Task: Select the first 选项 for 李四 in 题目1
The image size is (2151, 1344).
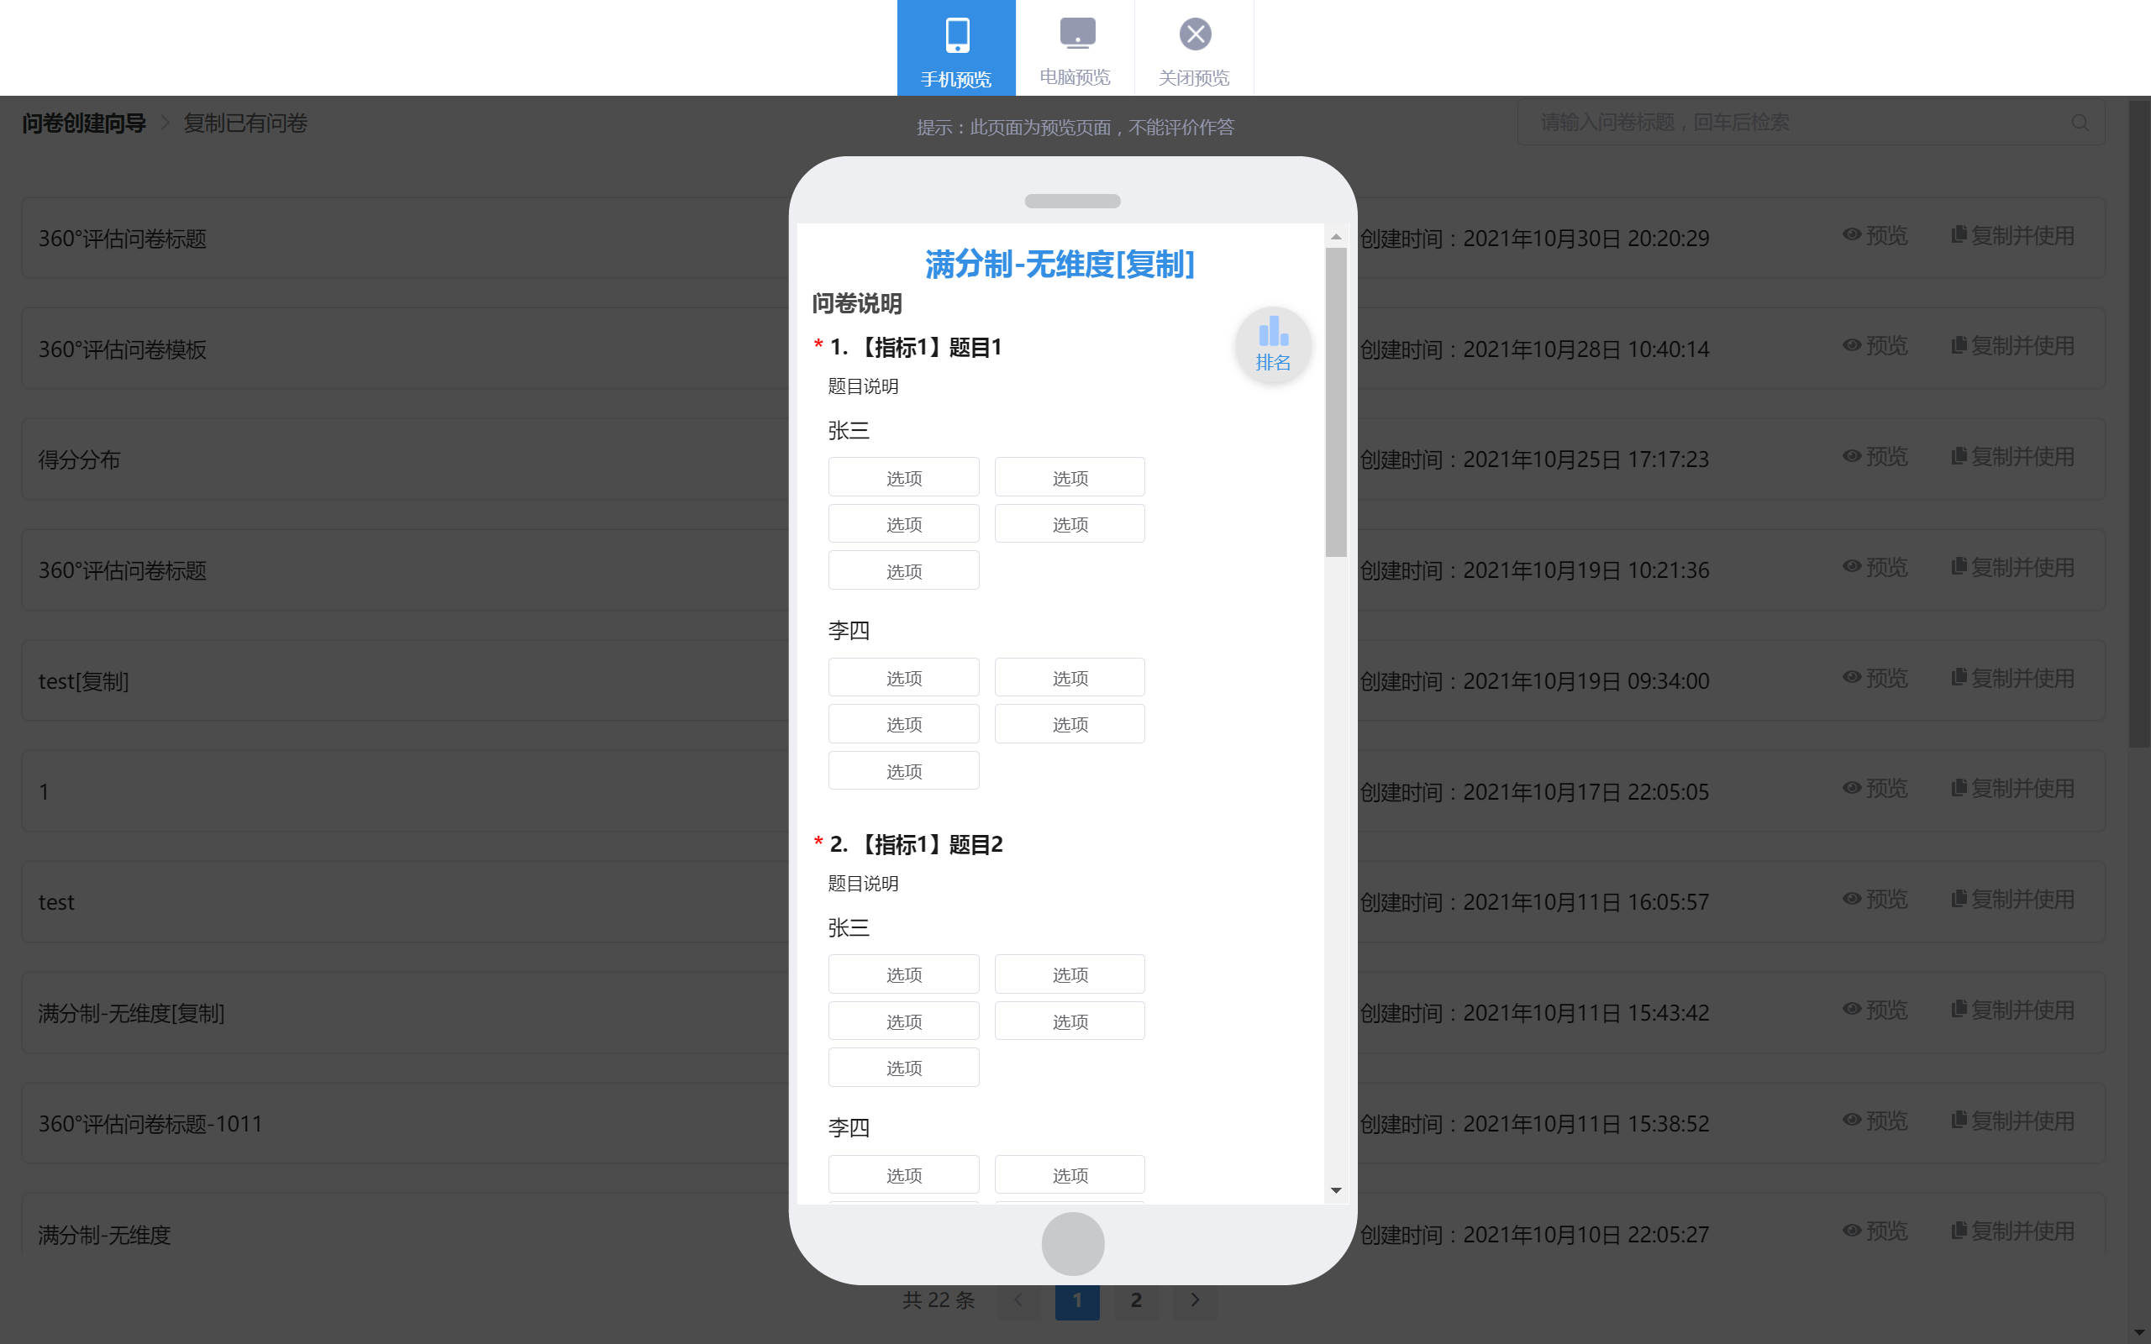Action: [904, 677]
